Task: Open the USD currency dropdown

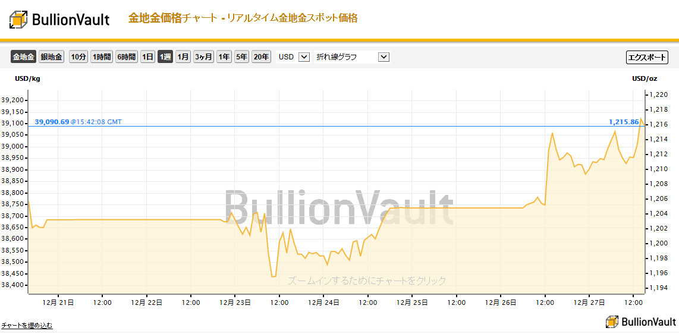Action: (x=293, y=56)
